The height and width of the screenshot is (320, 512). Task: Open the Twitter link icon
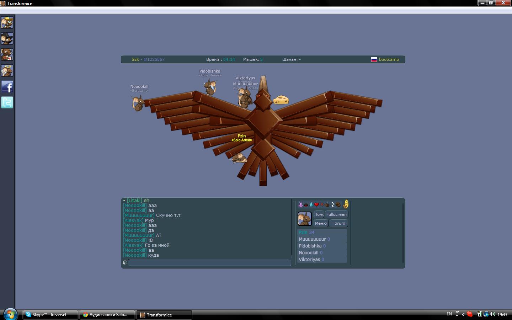tap(7, 103)
